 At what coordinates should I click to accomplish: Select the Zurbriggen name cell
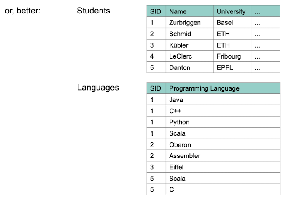(185, 23)
